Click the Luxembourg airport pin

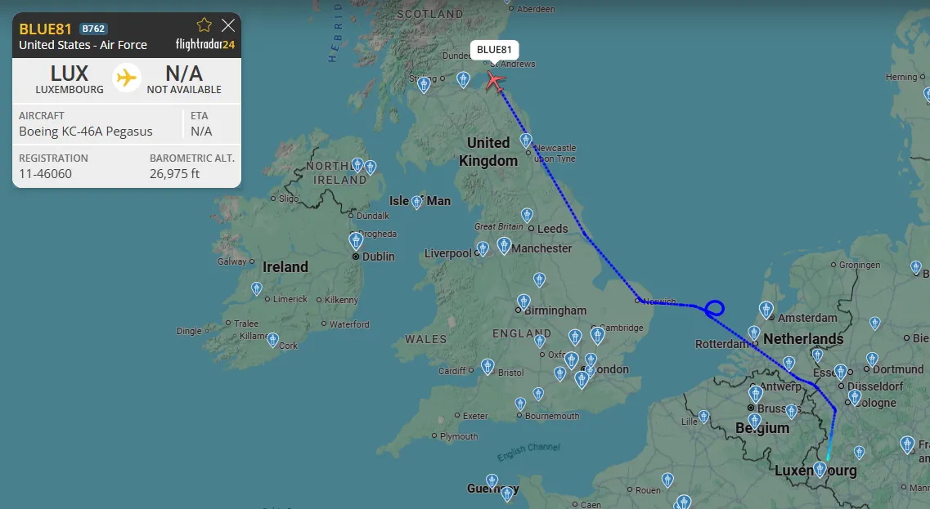point(820,470)
